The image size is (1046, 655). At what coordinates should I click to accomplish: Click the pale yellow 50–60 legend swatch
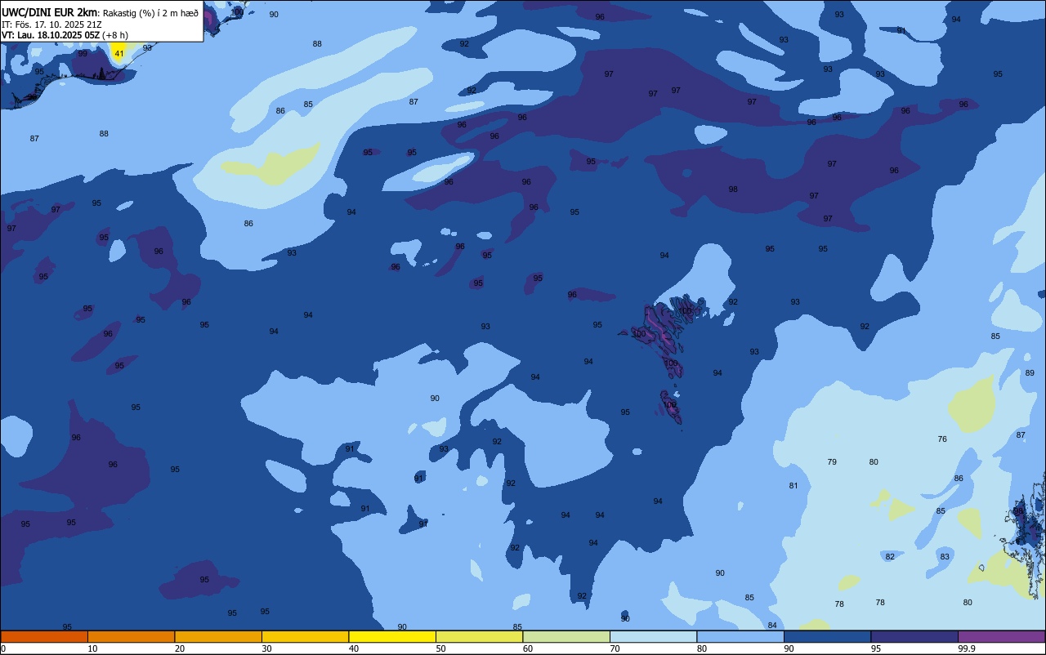point(479,636)
